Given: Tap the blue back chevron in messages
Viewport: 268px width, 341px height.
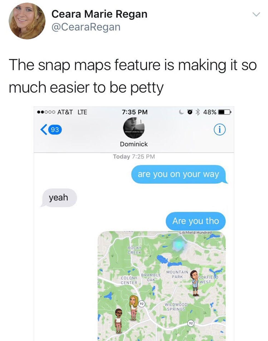Looking at the screenshot, I should (x=43, y=129).
